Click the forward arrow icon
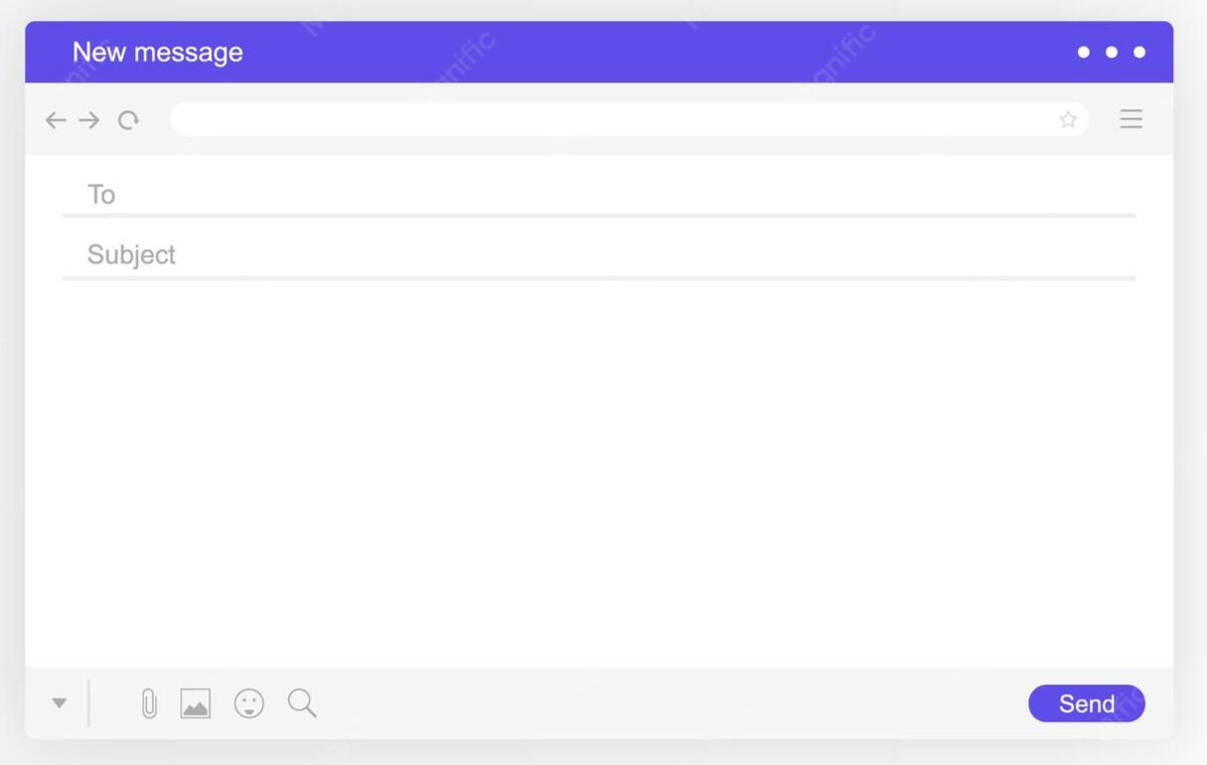1207x765 pixels. pyautogui.click(x=89, y=120)
